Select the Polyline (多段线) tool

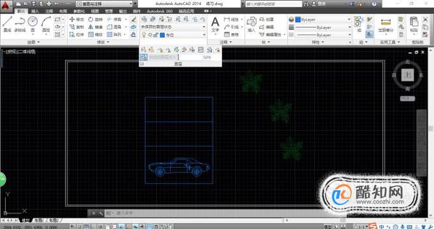(20, 24)
